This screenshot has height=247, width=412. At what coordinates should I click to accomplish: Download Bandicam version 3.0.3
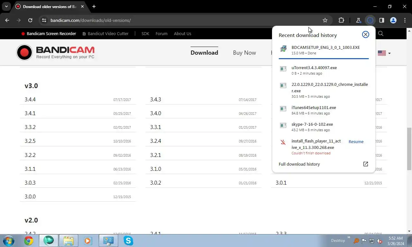pos(30,183)
